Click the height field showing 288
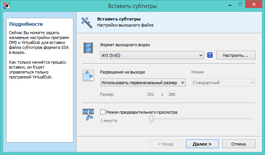The image size is (265, 155). click(175, 95)
